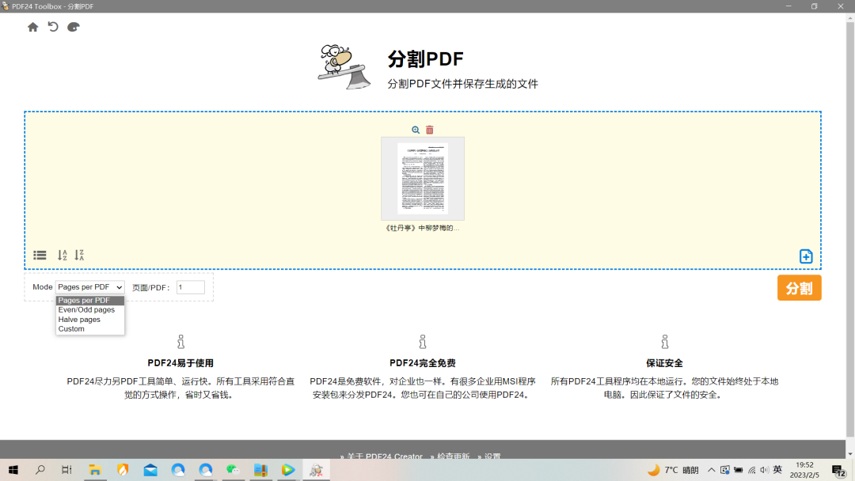Open the magnifier preview of the PDF
Image resolution: width=855 pixels, height=481 pixels.
click(416, 130)
